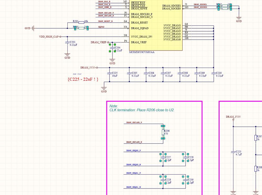
Task: Click the GND symbol below C201
Action: [67, 56]
